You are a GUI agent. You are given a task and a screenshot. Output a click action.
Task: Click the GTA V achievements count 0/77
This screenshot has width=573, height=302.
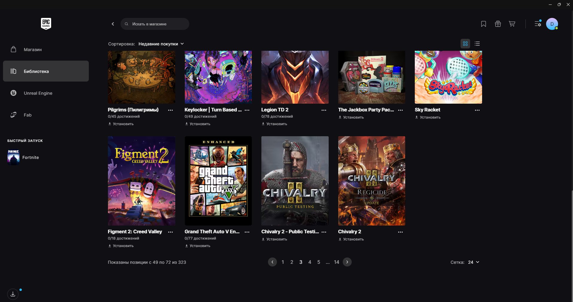(200, 238)
